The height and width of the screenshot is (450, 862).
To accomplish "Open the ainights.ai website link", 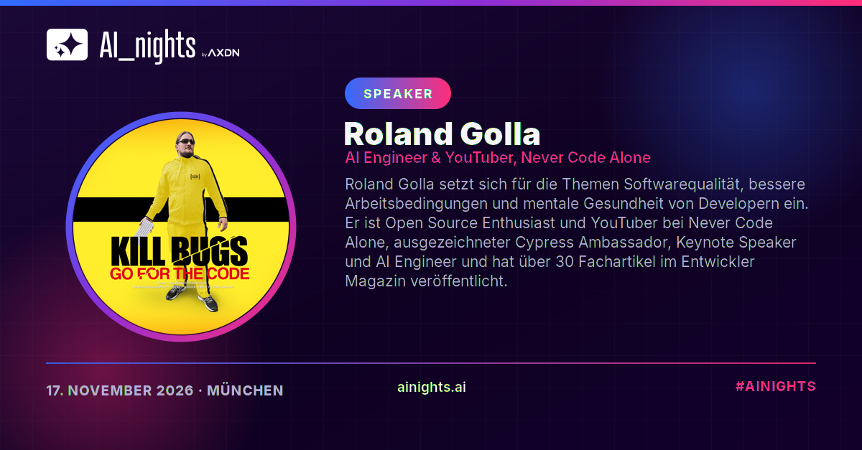I will (431, 387).
